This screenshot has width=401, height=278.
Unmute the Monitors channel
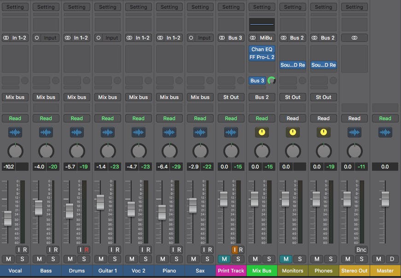click(x=285, y=259)
